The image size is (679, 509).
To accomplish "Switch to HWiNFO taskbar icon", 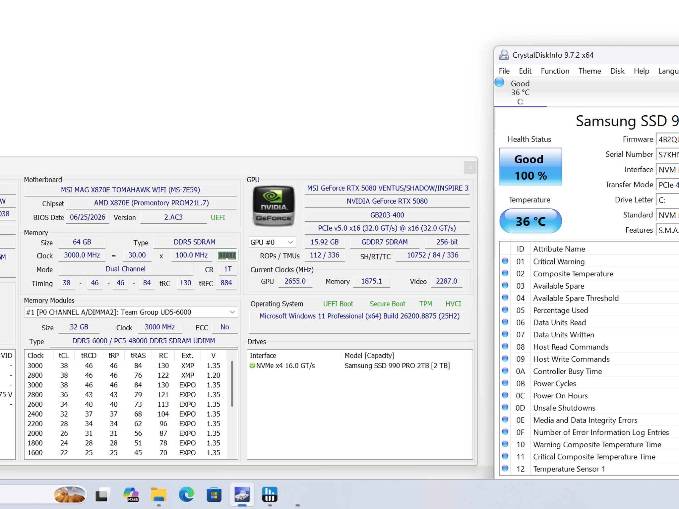I will 270,495.
